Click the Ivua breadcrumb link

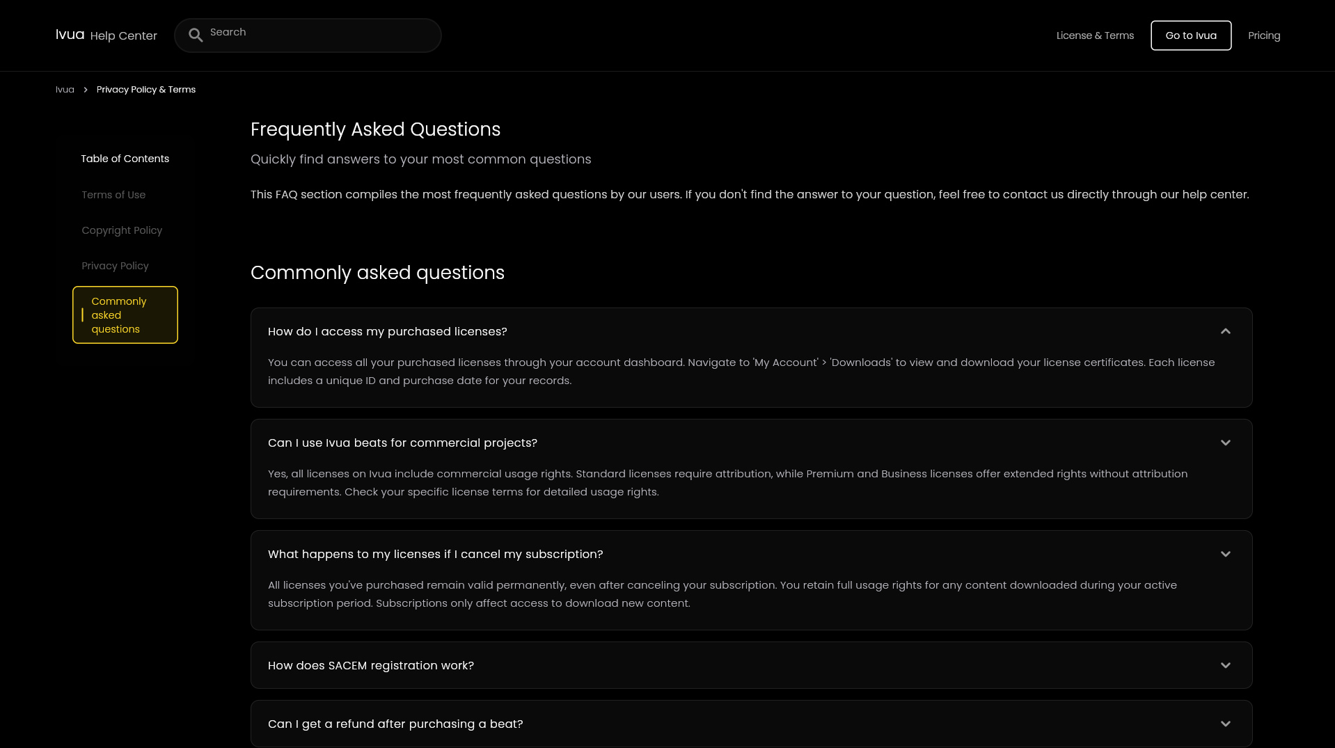tap(65, 90)
